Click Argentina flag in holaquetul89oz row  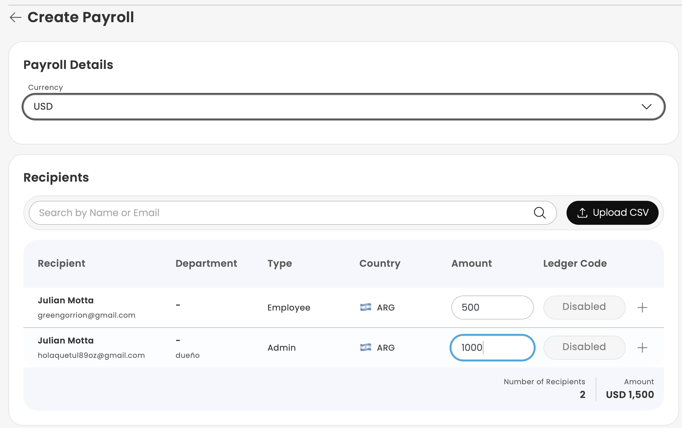click(366, 347)
